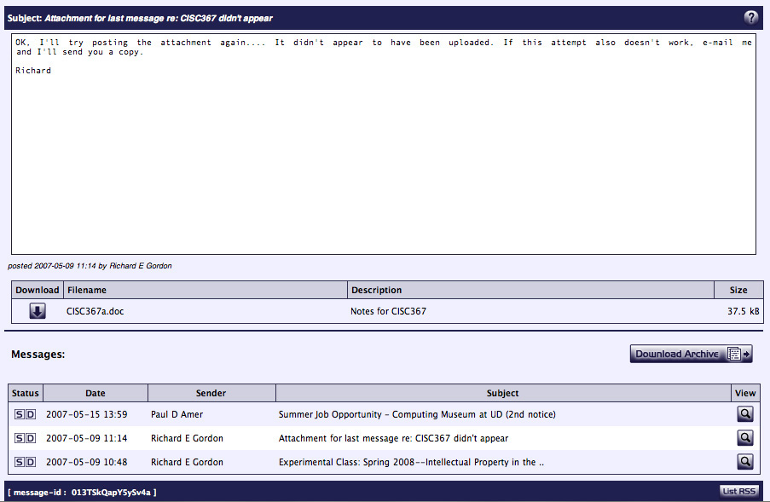Select the Experimental Class subject line
This screenshot has width=770, height=502.
click(411, 463)
